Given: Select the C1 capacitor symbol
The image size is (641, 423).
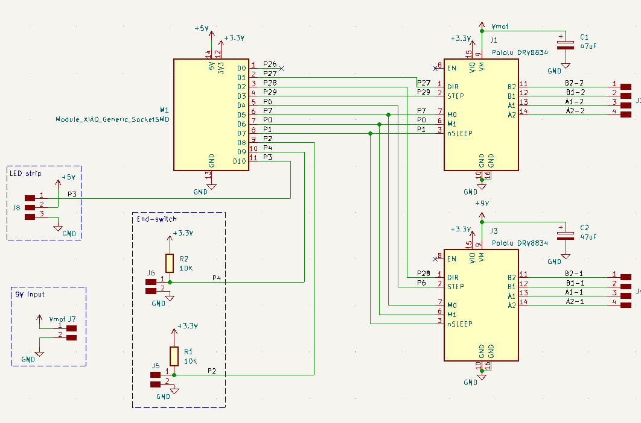Looking at the screenshot, I should (x=566, y=45).
